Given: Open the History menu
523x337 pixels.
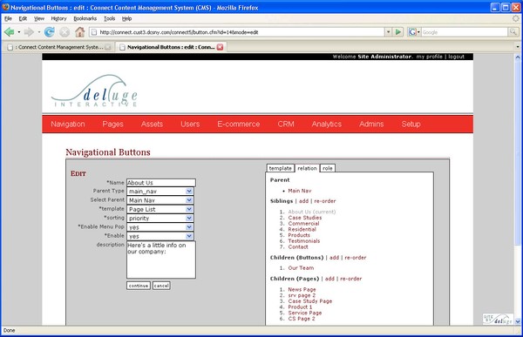Looking at the screenshot, I should coord(58,18).
